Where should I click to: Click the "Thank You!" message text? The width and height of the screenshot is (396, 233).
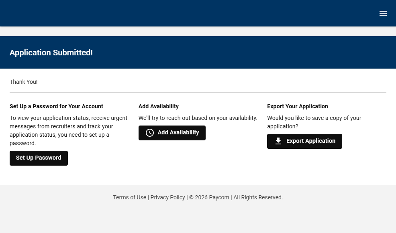pyautogui.click(x=23, y=82)
